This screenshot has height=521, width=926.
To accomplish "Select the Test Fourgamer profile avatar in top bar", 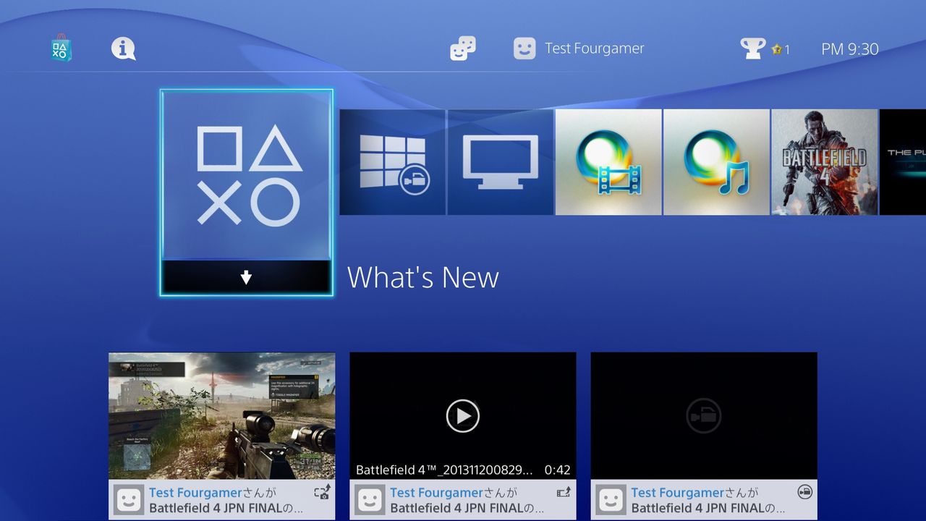I will pyautogui.click(x=524, y=48).
